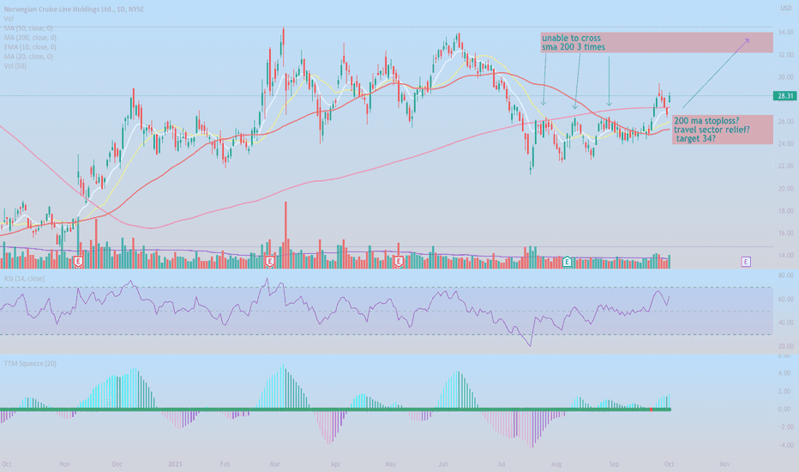Image resolution: width=799 pixels, height=472 pixels.
Task: Click the Dec label on the time axis
Action: tap(117, 463)
